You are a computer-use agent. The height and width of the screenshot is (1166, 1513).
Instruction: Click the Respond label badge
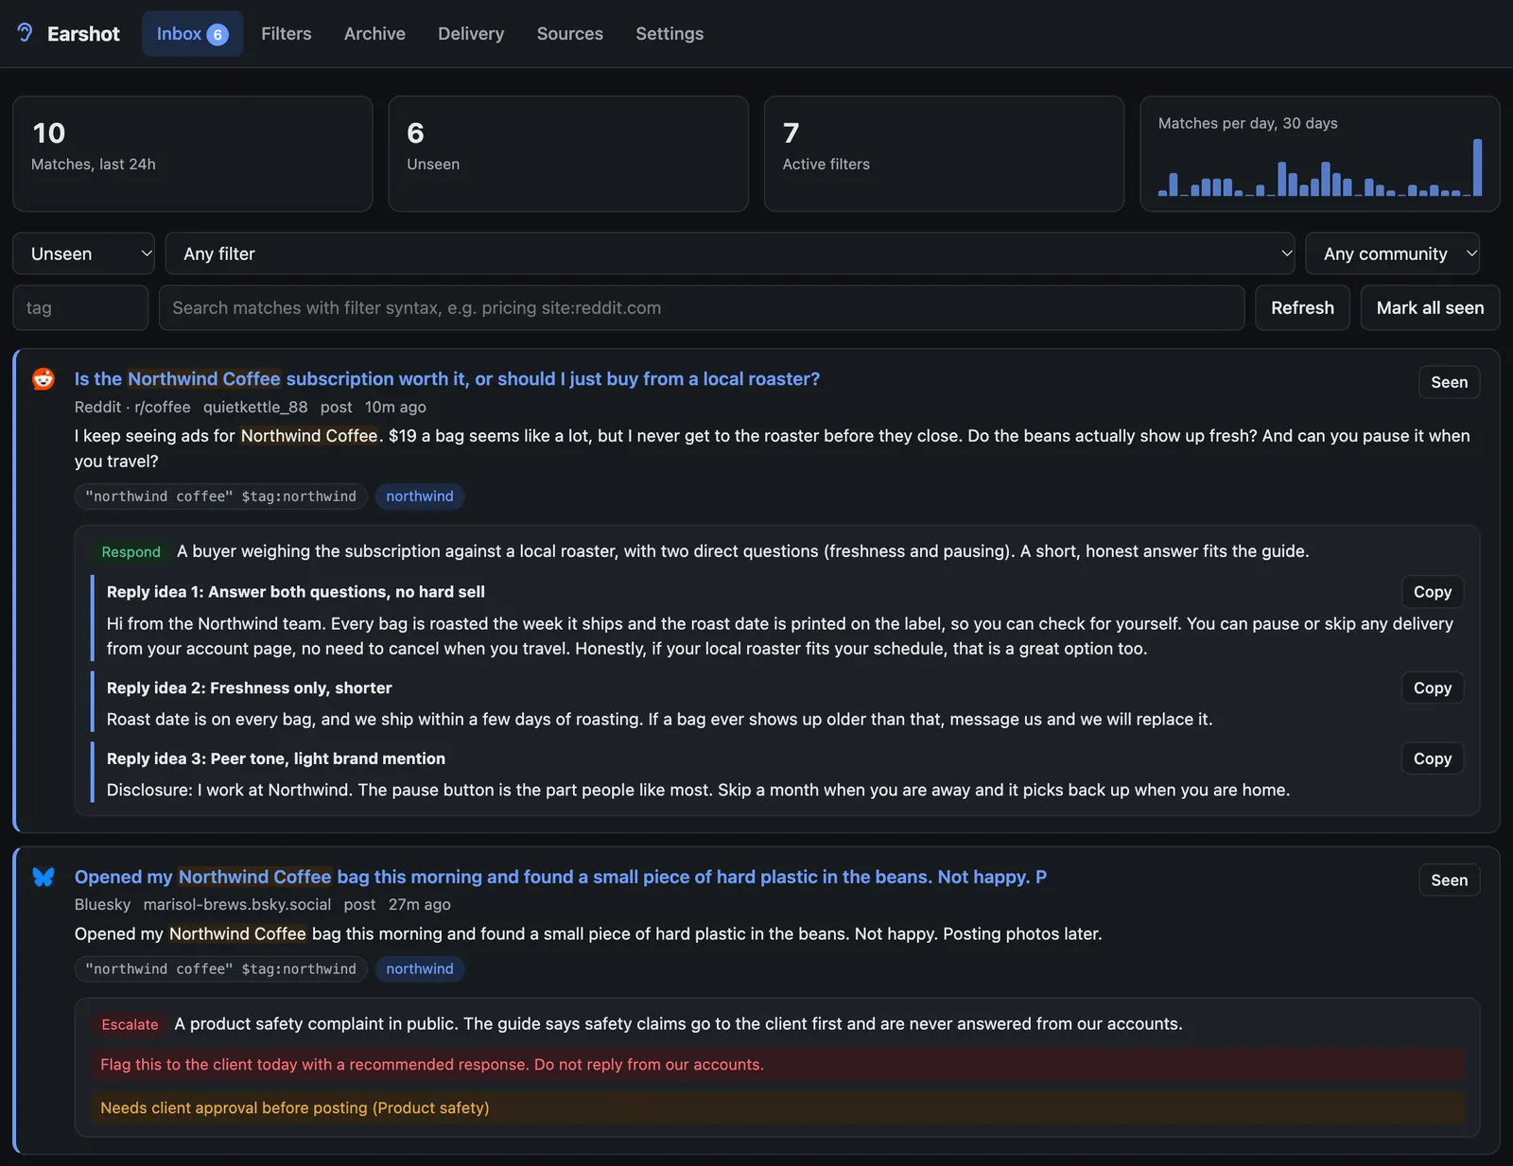131,552
